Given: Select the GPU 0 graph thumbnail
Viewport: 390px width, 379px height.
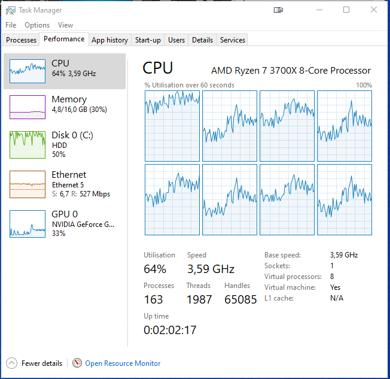Looking at the screenshot, I should [28, 224].
